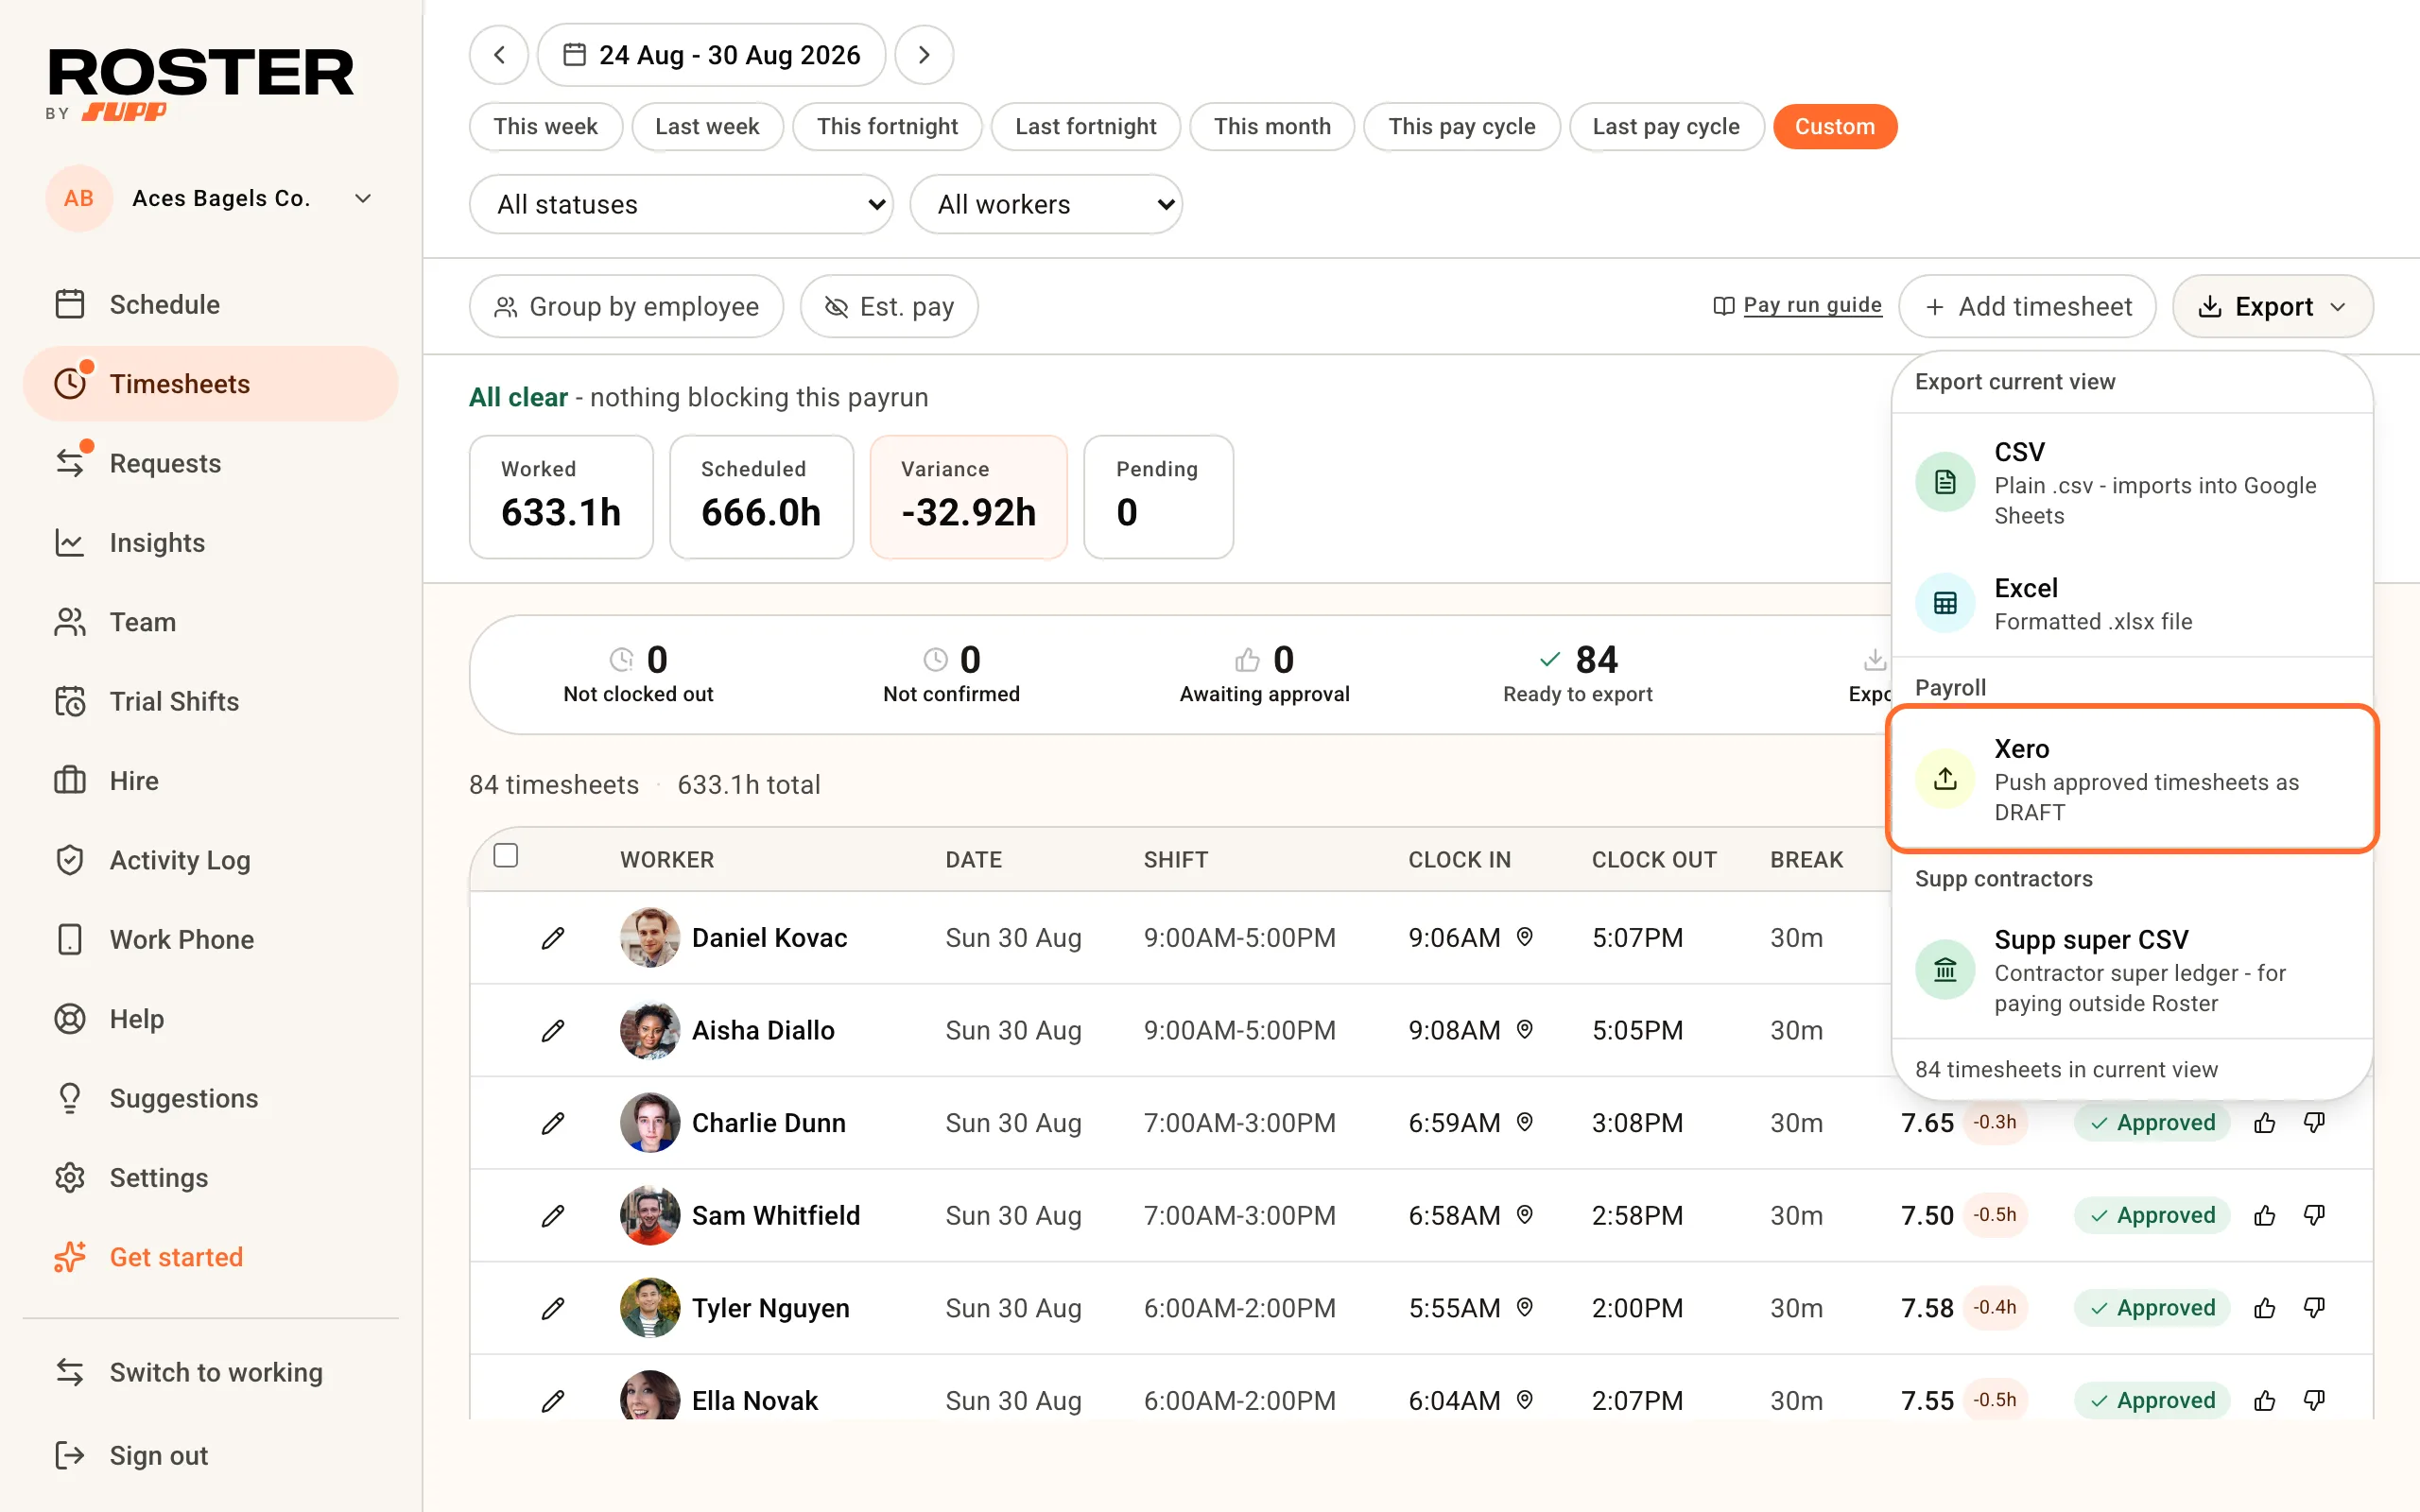Open Settings from the sidebar

coord(210,1177)
